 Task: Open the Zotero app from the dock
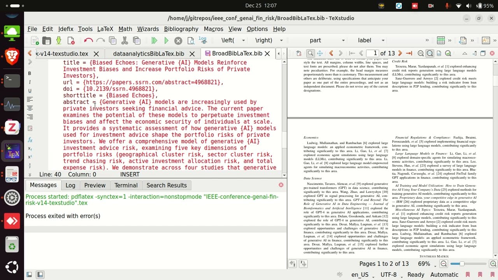tap(12, 128)
